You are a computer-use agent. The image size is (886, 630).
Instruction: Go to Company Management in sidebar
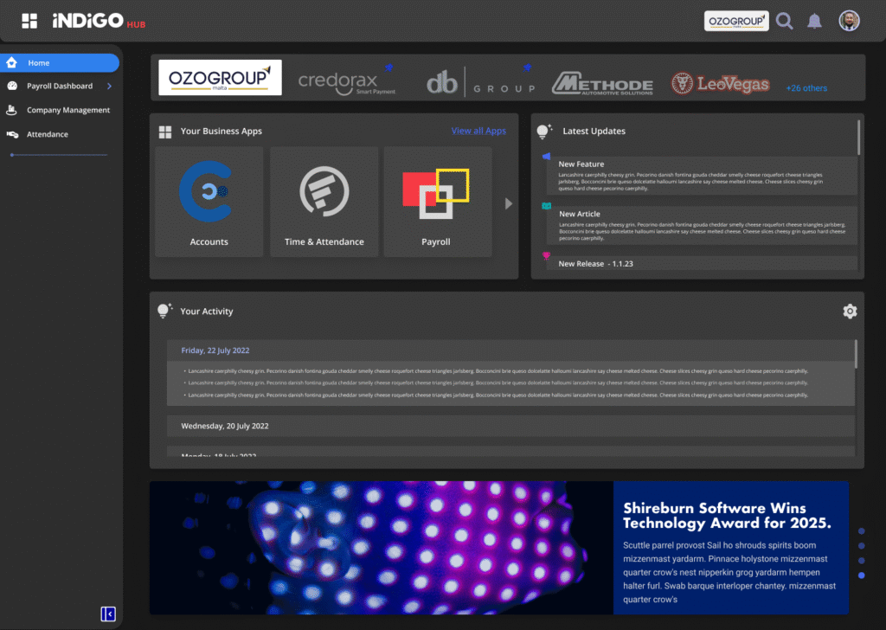(67, 111)
